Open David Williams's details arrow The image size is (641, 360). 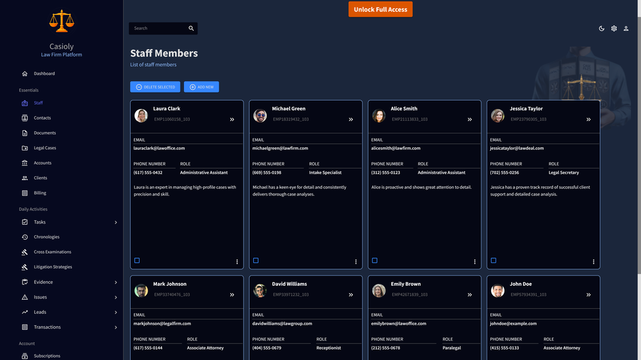351,295
